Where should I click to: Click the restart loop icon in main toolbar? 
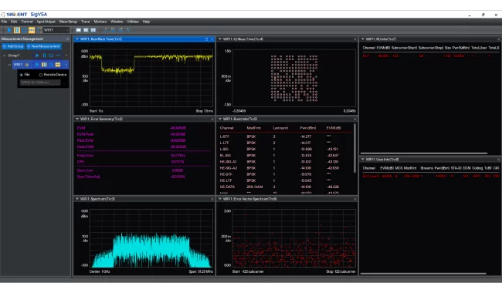pyautogui.click(x=24, y=30)
